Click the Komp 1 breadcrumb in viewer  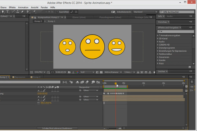pyautogui.click(x=52, y=21)
